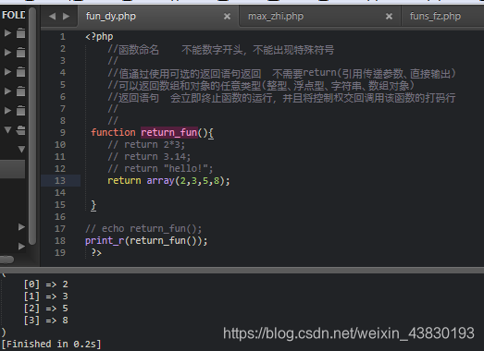
Task: Click the yellow return keyword on line 13
Action: [x=124, y=181]
